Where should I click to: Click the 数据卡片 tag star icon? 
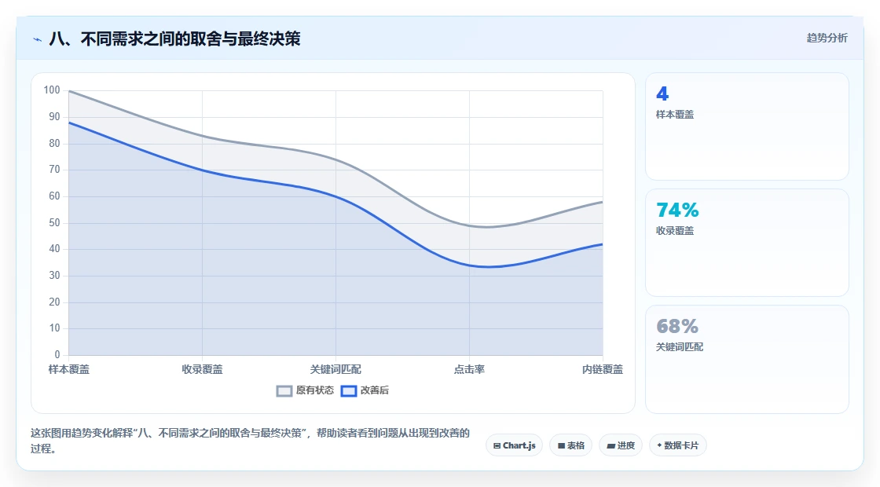659,445
